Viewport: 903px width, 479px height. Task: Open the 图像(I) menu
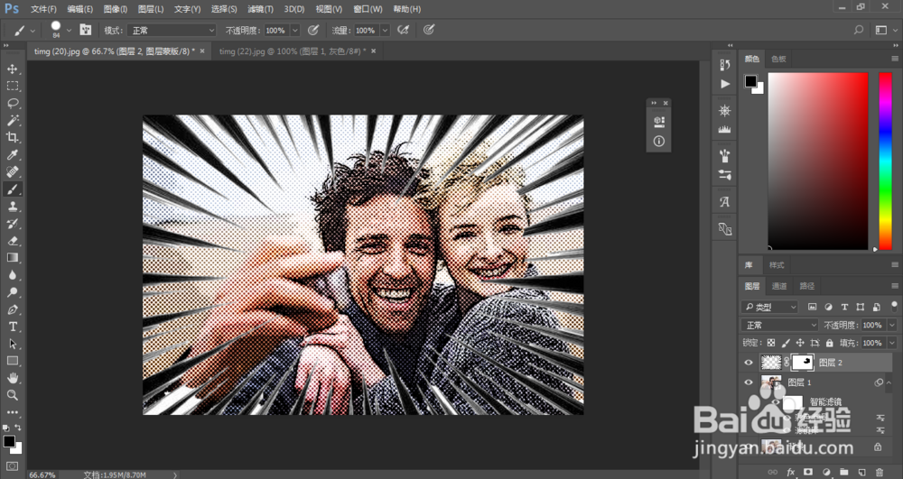116,9
